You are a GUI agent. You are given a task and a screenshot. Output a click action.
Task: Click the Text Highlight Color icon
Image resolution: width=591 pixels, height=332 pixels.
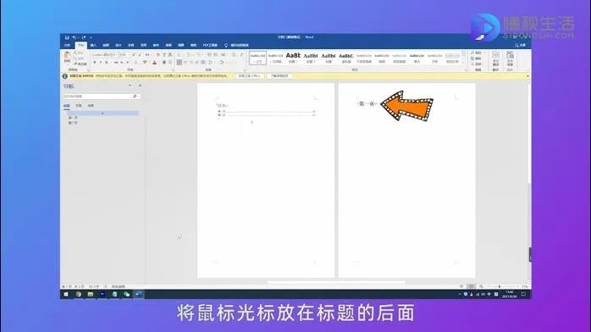coord(145,63)
